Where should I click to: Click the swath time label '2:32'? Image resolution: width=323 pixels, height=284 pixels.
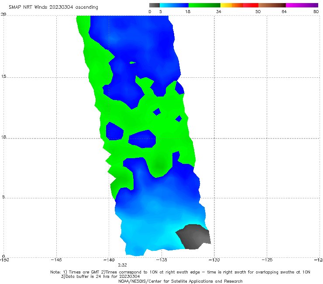(122, 265)
